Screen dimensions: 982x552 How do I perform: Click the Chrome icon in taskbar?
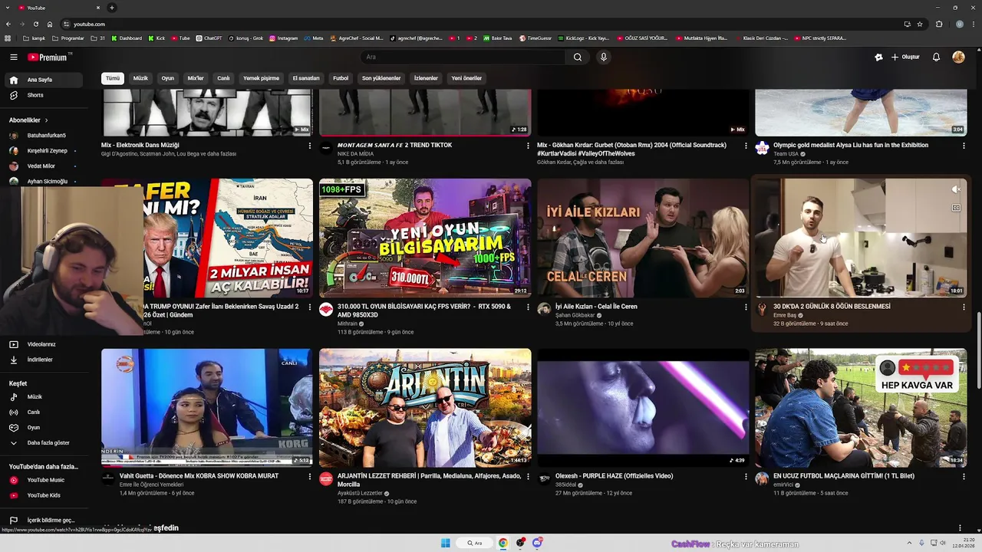click(503, 544)
